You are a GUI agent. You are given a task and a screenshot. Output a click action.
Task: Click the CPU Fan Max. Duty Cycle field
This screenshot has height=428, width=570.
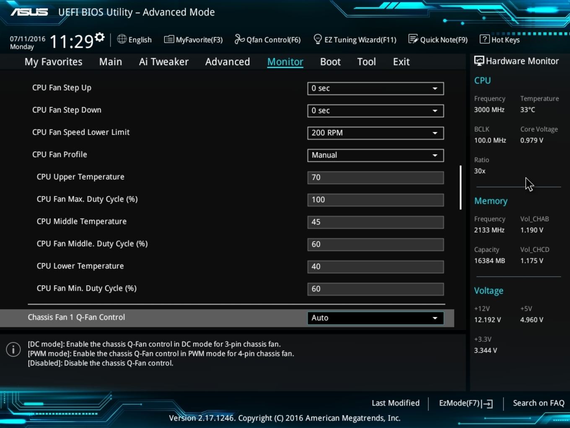coord(376,200)
